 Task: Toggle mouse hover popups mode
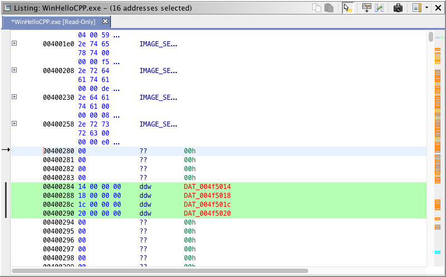click(x=348, y=8)
